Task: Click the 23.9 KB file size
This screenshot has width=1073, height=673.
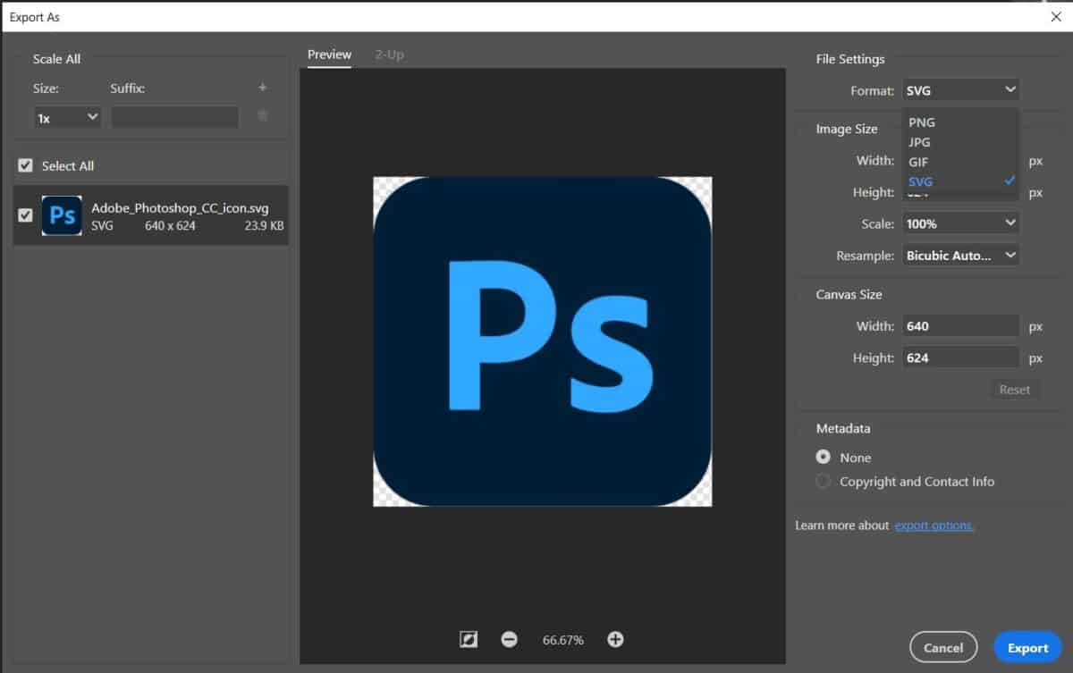Action: (x=264, y=226)
